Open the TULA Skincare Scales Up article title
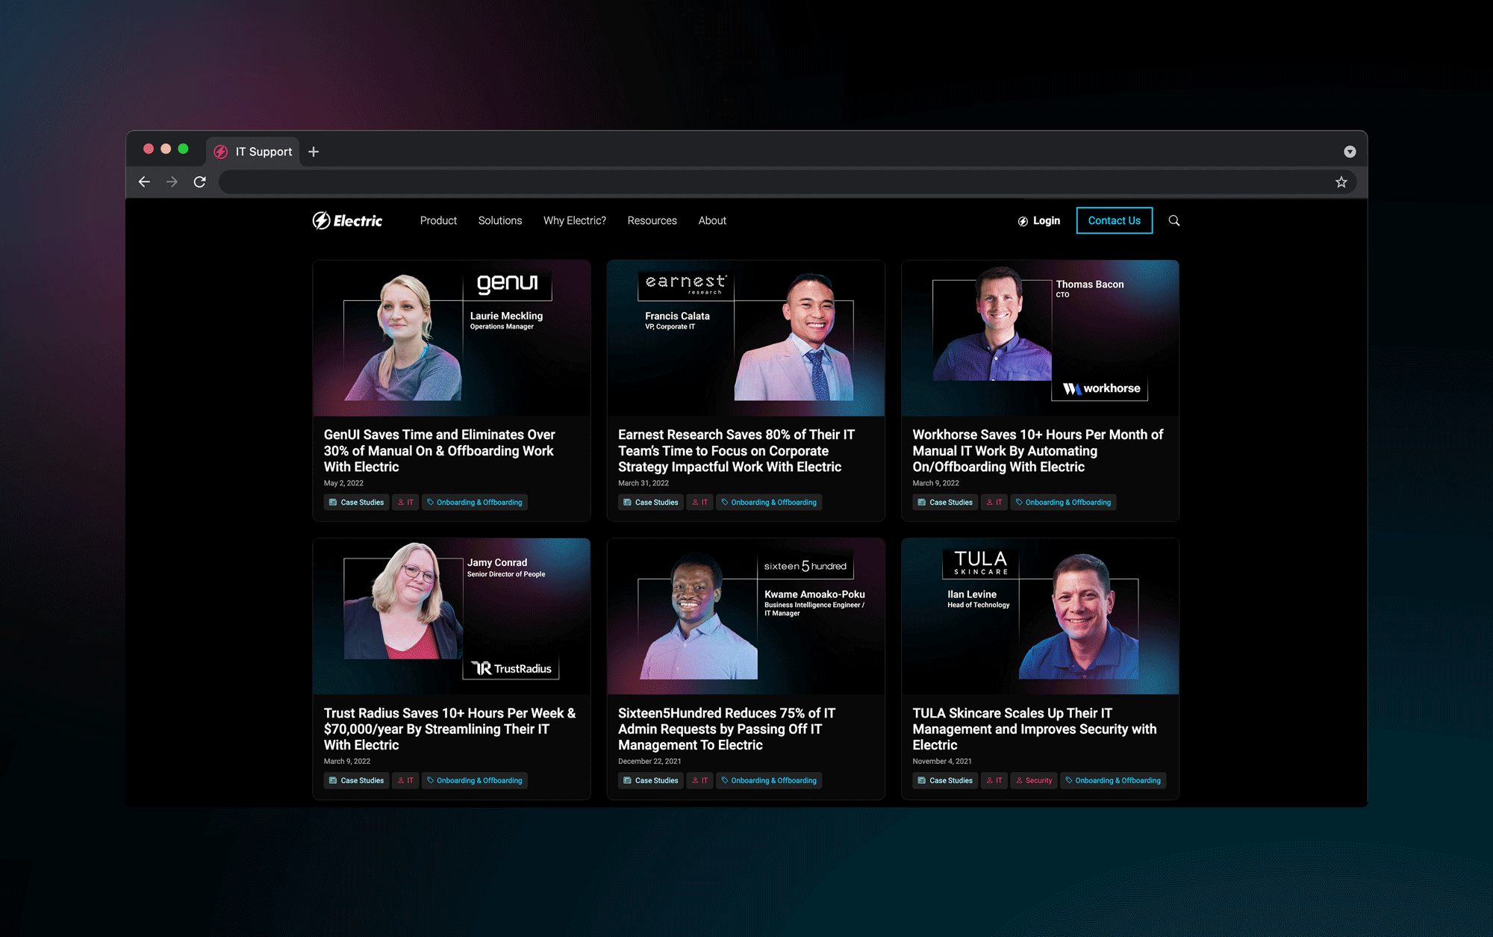Image resolution: width=1493 pixels, height=937 pixels. point(1035,729)
